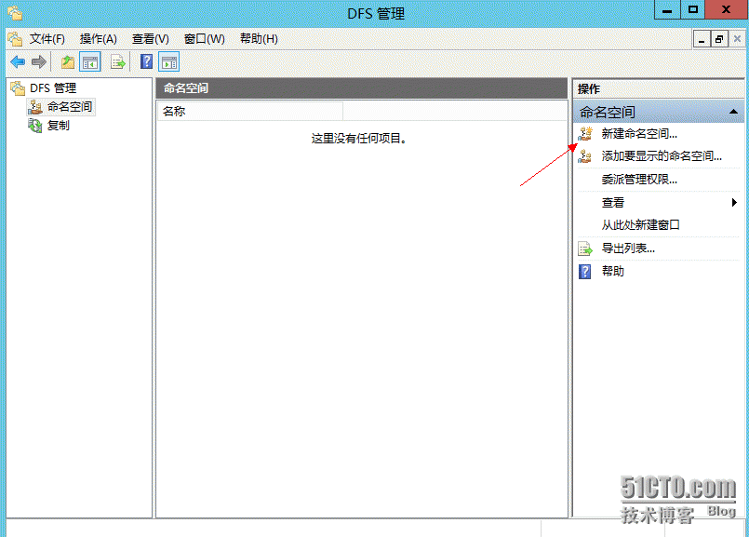This screenshot has width=749, height=537.
Task: Click the 导出列表 icon in actions pane
Action: click(x=585, y=248)
